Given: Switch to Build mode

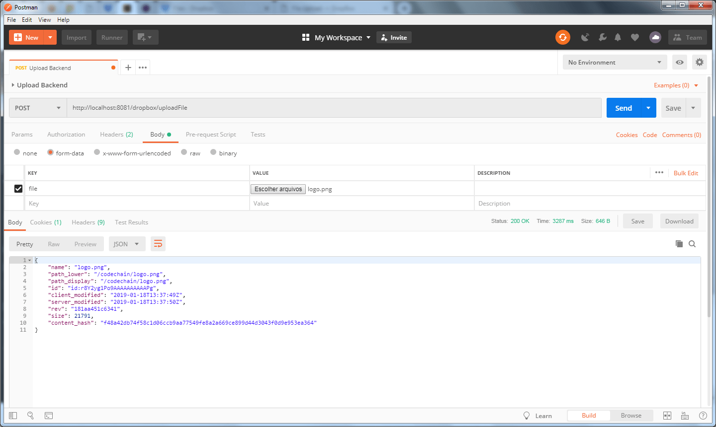Looking at the screenshot, I should click(589, 416).
